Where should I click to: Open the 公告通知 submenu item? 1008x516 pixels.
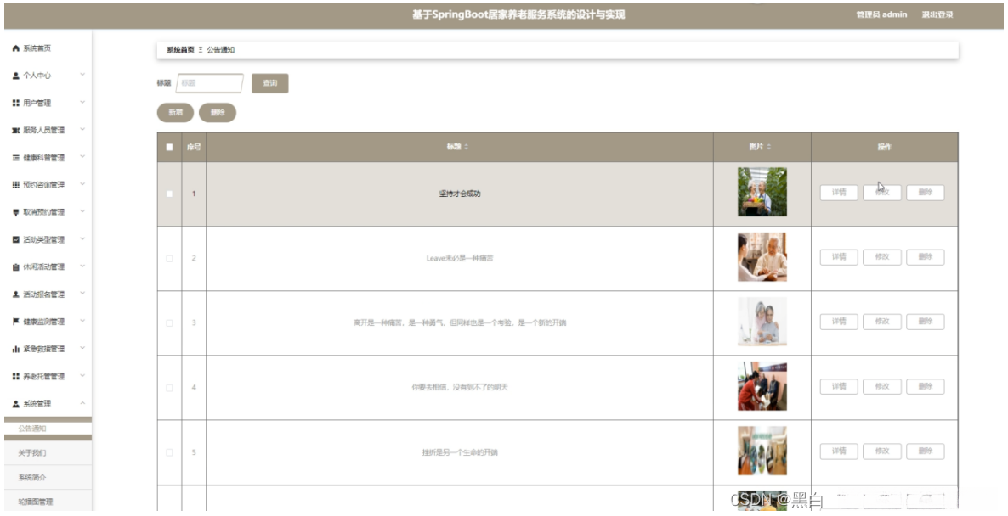click(48, 429)
